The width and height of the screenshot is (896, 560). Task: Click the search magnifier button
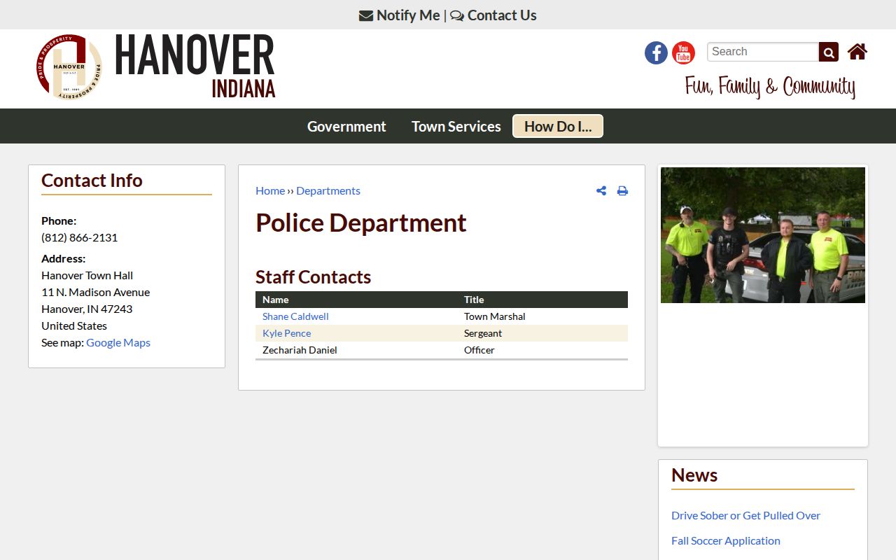click(x=829, y=52)
